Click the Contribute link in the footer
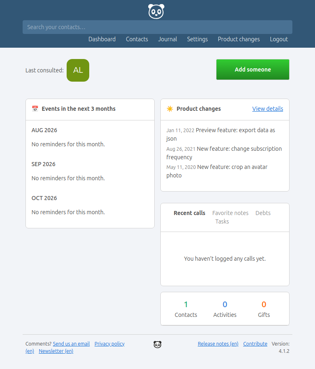This screenshot has width=315, height=369. pyautogui.click(x=255, y=344)
